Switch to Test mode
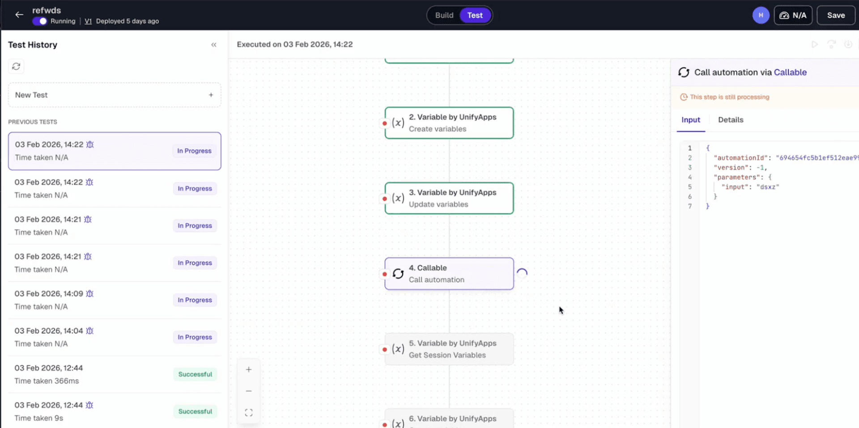The height and width of the screenshot is (428, 859). pos(475,15)
